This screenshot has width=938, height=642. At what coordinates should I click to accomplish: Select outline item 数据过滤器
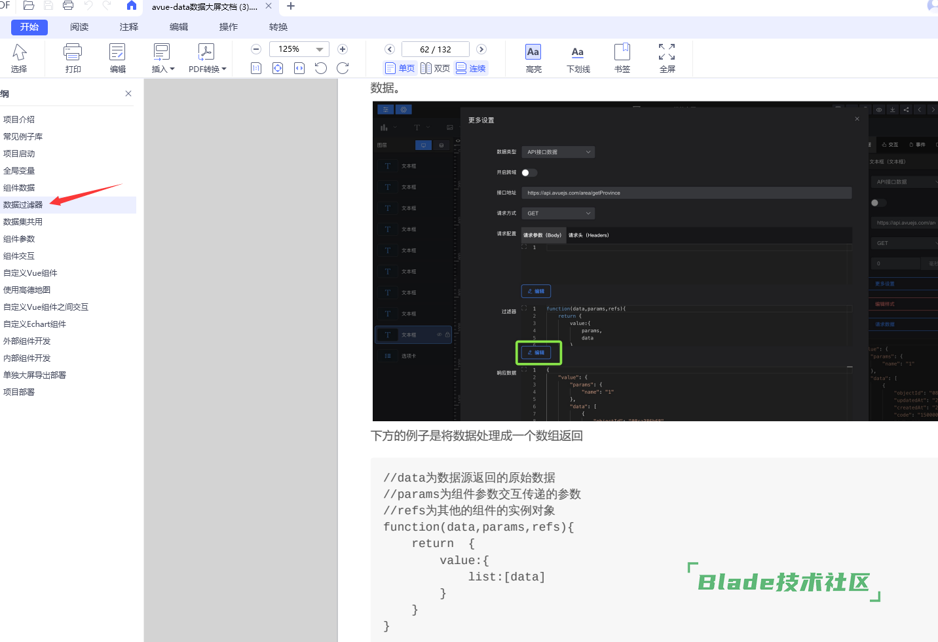click(x=23, y=204)
